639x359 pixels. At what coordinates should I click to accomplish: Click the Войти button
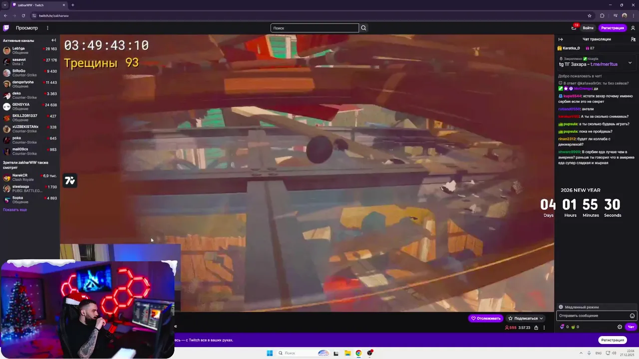pyautogui.click(x=588, y=28)
